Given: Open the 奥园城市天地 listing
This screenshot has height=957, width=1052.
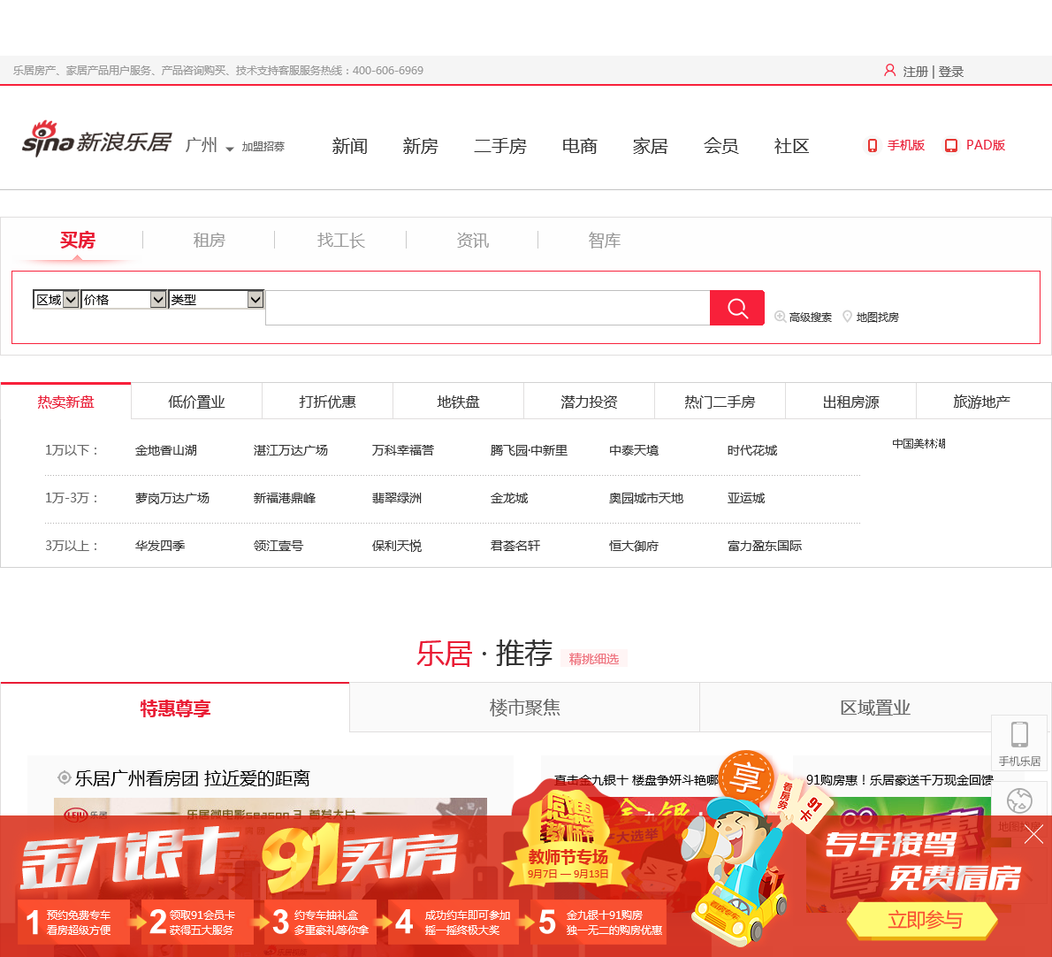Looking at the screenshot, I should click(x=646, y=498).
